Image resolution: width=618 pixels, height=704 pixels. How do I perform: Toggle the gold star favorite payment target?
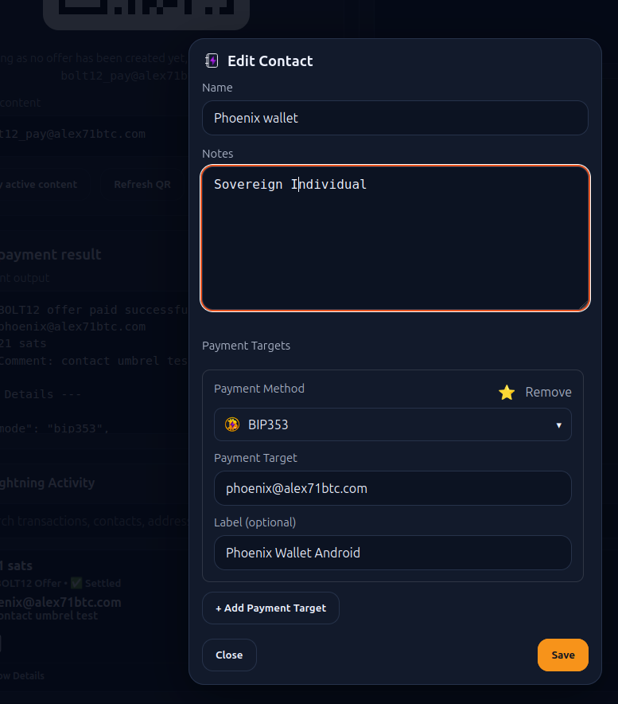(507, 393)
